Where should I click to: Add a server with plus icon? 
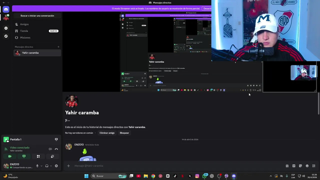[6, 28]
